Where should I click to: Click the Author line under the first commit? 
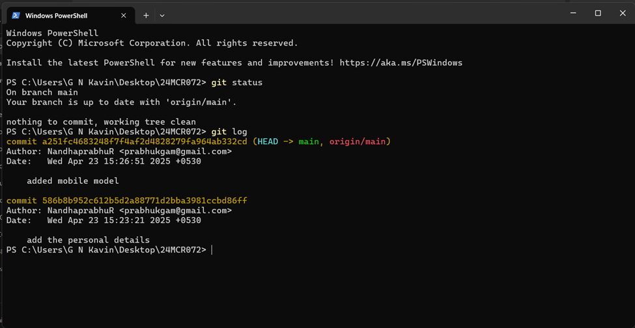(x=119, y=152)
